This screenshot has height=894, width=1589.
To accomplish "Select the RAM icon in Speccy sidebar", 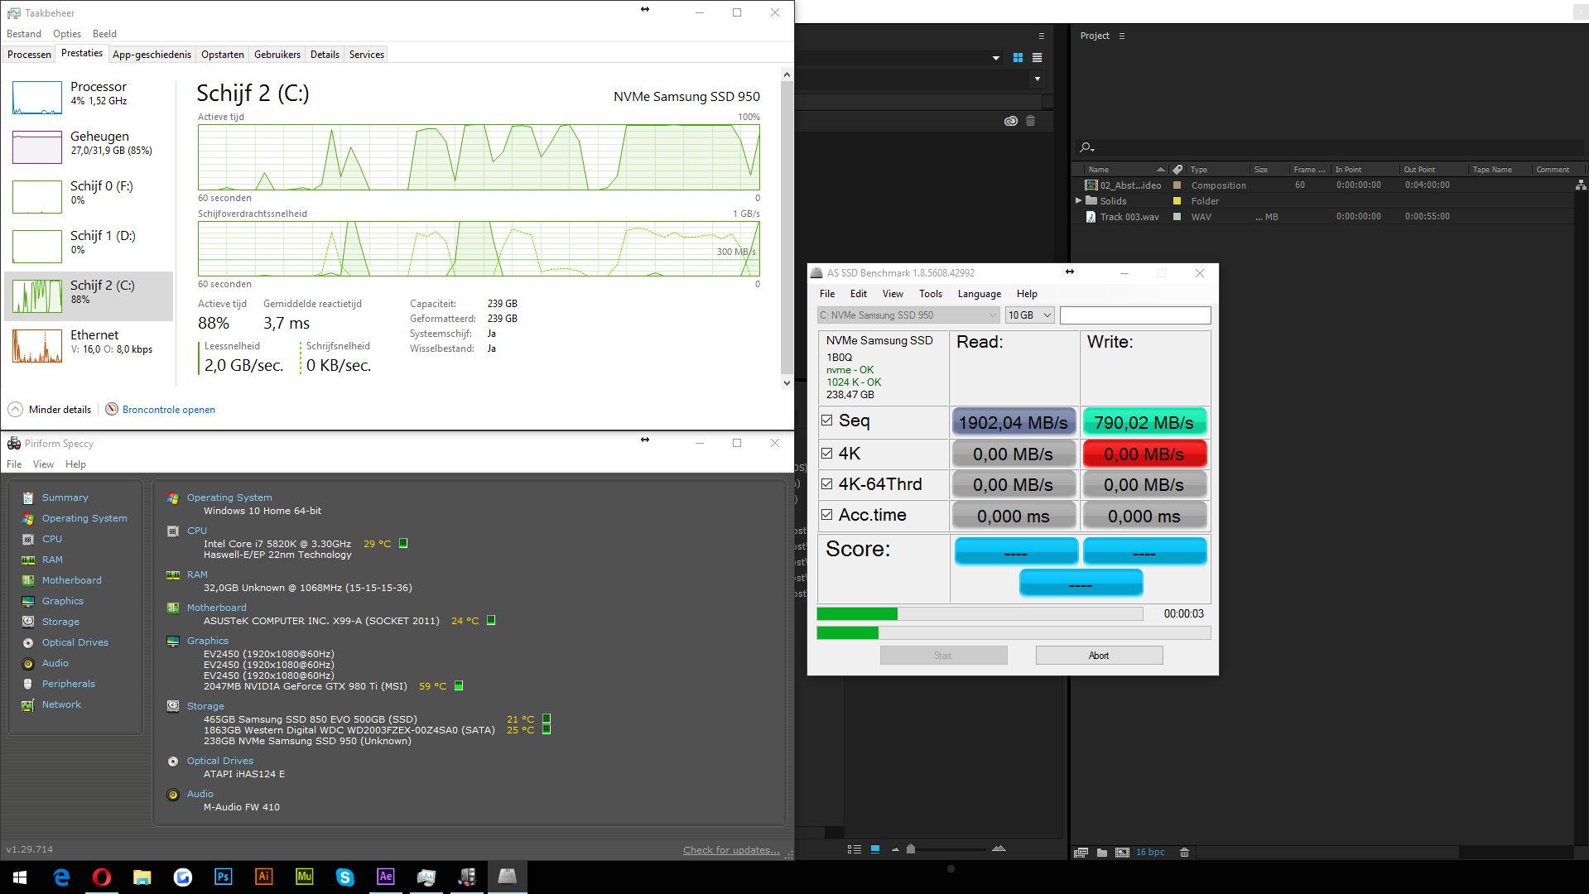I will (x=28, y=560).
